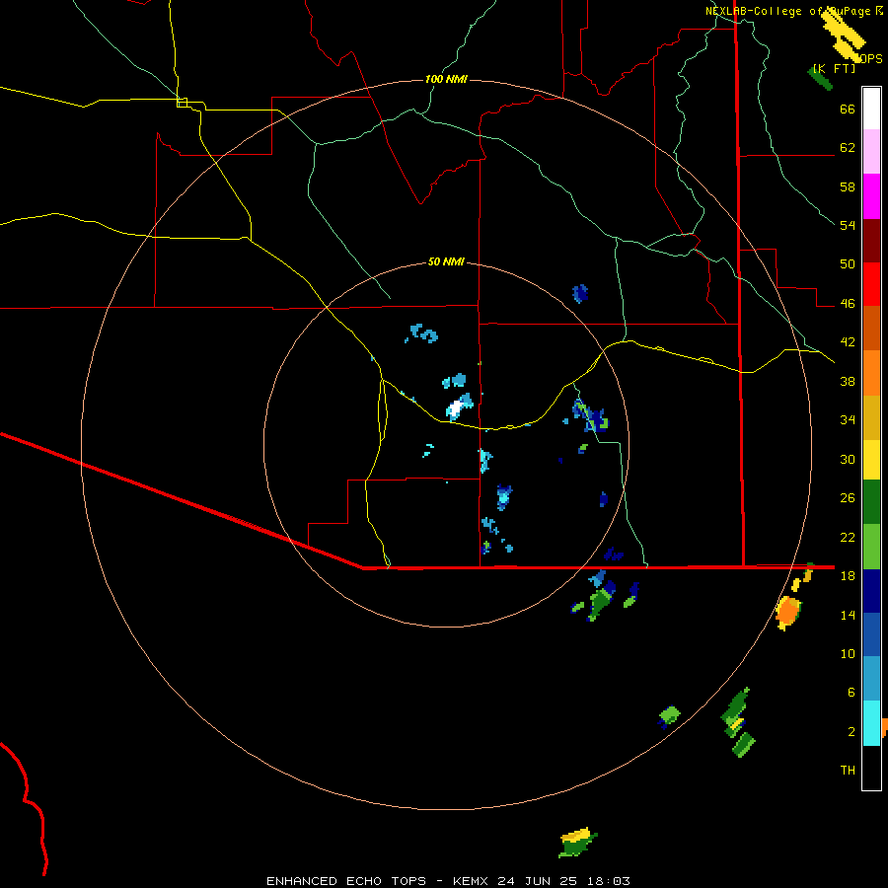Click the large orange echo at the right edge
The width and height of the screenshot is (888, 888).
(x=787, y=612)
